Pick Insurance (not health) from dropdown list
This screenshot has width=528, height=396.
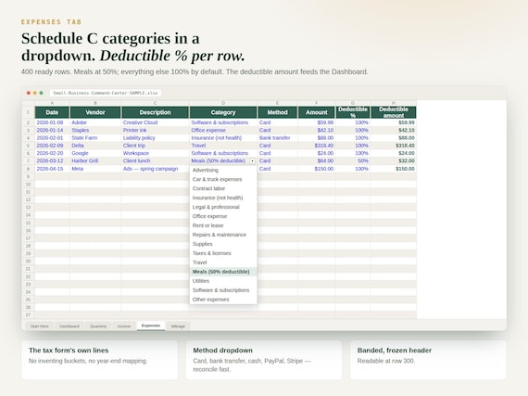(x=223, y=198)
